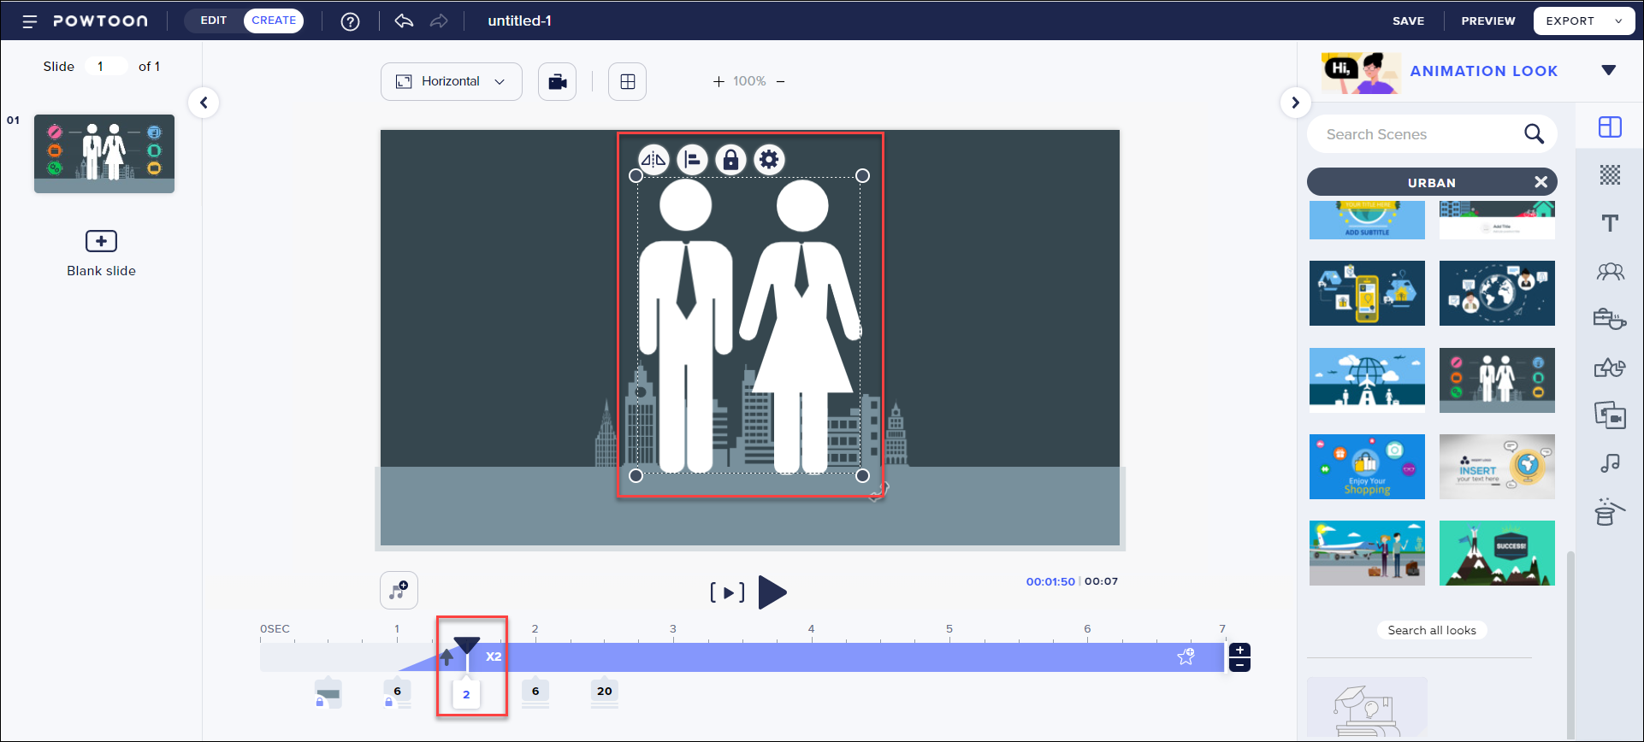Click the add soundtrack button
The height and width of the screenshot is (742, 1644).
click(399, 590)
